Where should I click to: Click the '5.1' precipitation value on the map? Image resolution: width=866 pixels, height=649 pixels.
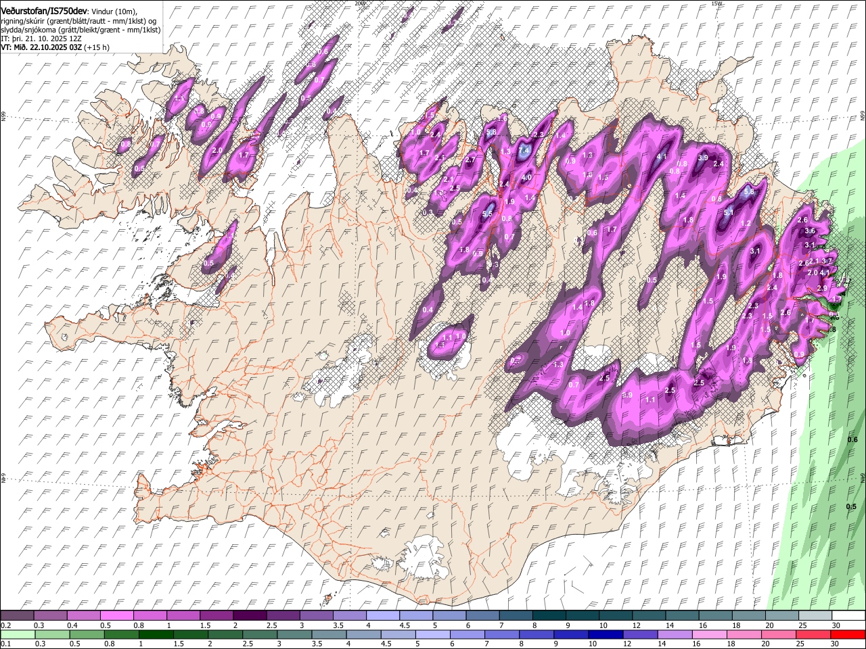[729, 212]
